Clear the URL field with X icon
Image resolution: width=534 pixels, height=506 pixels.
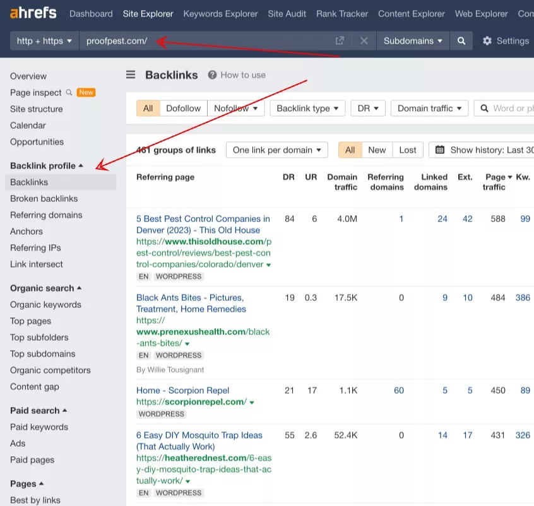[x=364, y=41]
